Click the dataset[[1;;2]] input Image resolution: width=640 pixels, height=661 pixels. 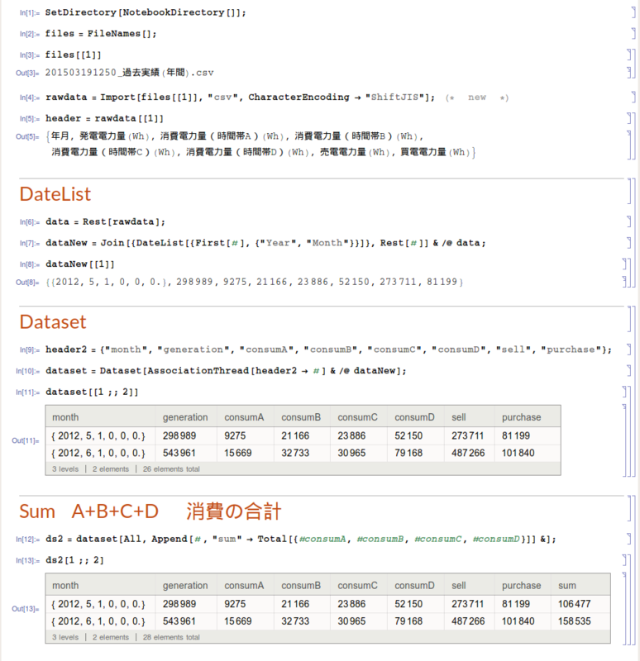(92, 392)
